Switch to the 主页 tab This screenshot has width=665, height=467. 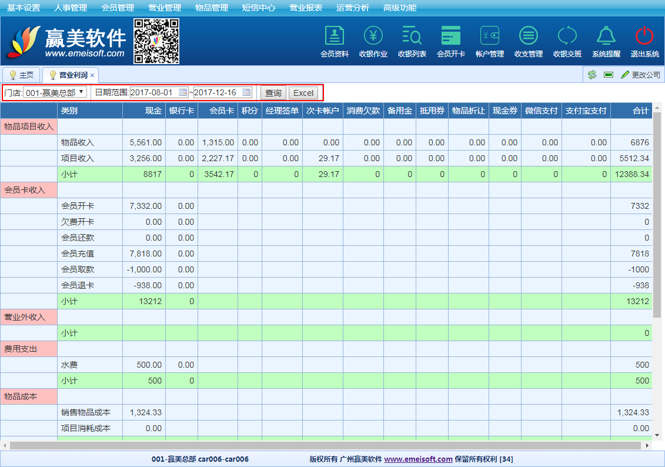[x=21, y=75]
